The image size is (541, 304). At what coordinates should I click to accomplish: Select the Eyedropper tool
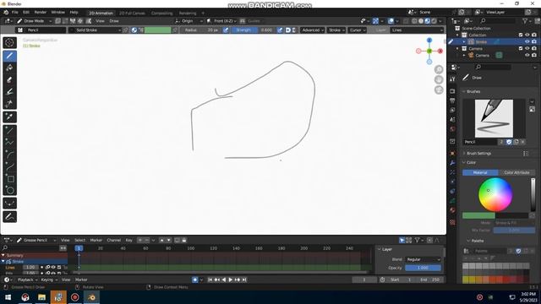click(x=9, y=117)
